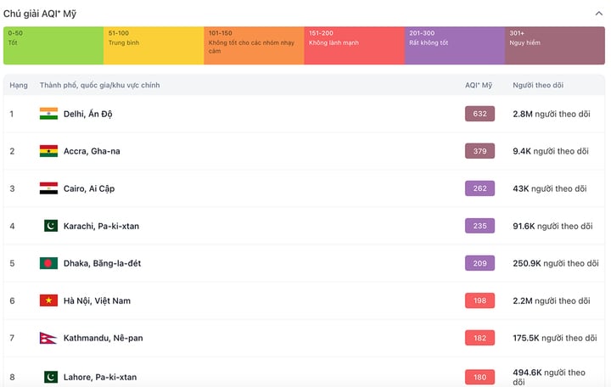Click the Pakistan flag beside Lahore
Viewport: 611px width, 387px height.
51,377
